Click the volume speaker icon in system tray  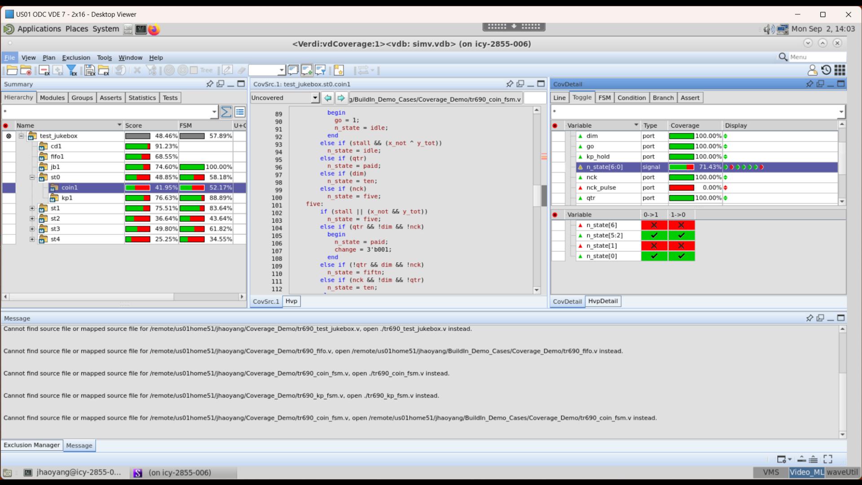click(x=768, y=29)
